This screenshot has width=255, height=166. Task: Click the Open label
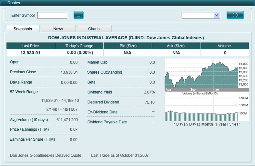pos(15,62)
